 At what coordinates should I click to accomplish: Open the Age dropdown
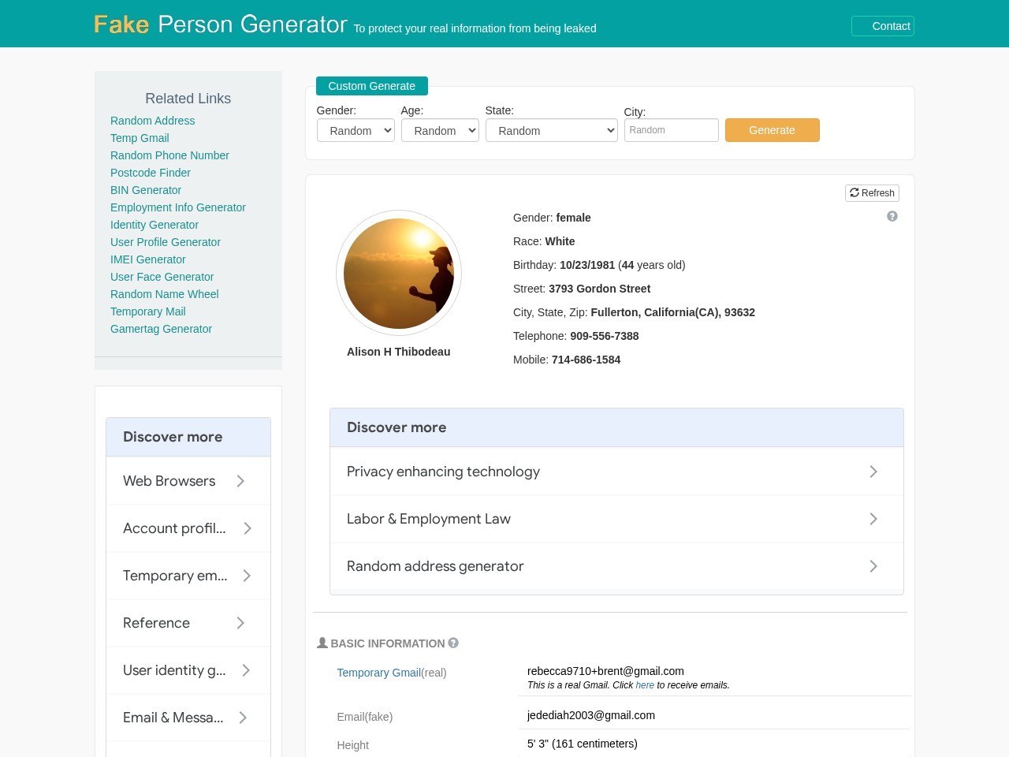(440, 130)
